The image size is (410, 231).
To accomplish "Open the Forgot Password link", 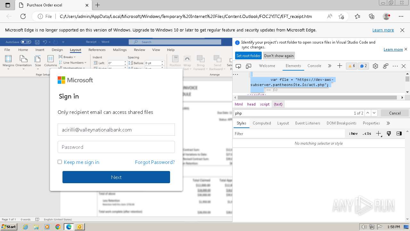I will pyautogui.click(x=155, y=162).
